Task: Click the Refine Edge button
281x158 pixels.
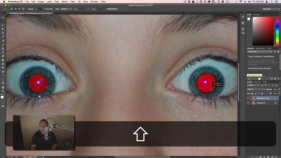Action: click(x=112, y=9)
